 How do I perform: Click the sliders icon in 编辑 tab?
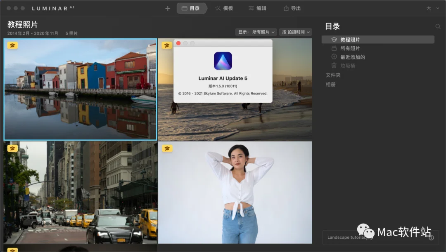coord(251,8)
